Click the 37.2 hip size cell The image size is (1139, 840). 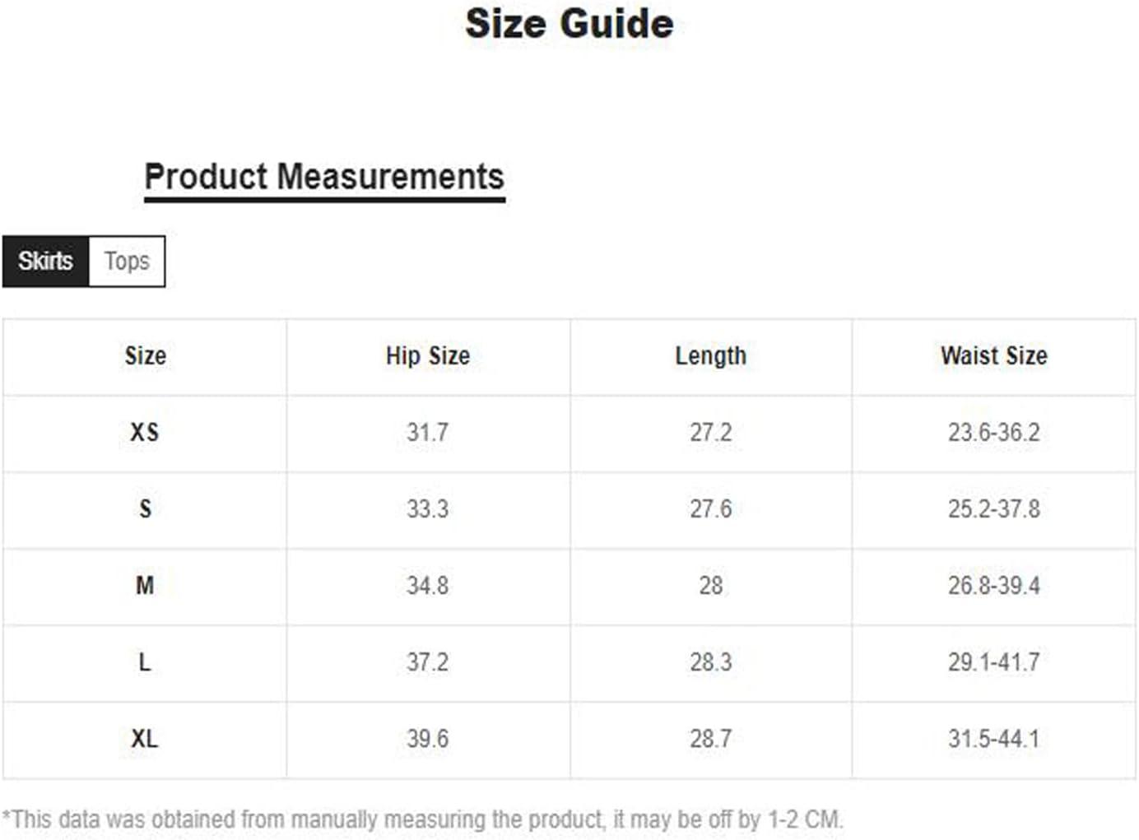(x=428, y=662)
